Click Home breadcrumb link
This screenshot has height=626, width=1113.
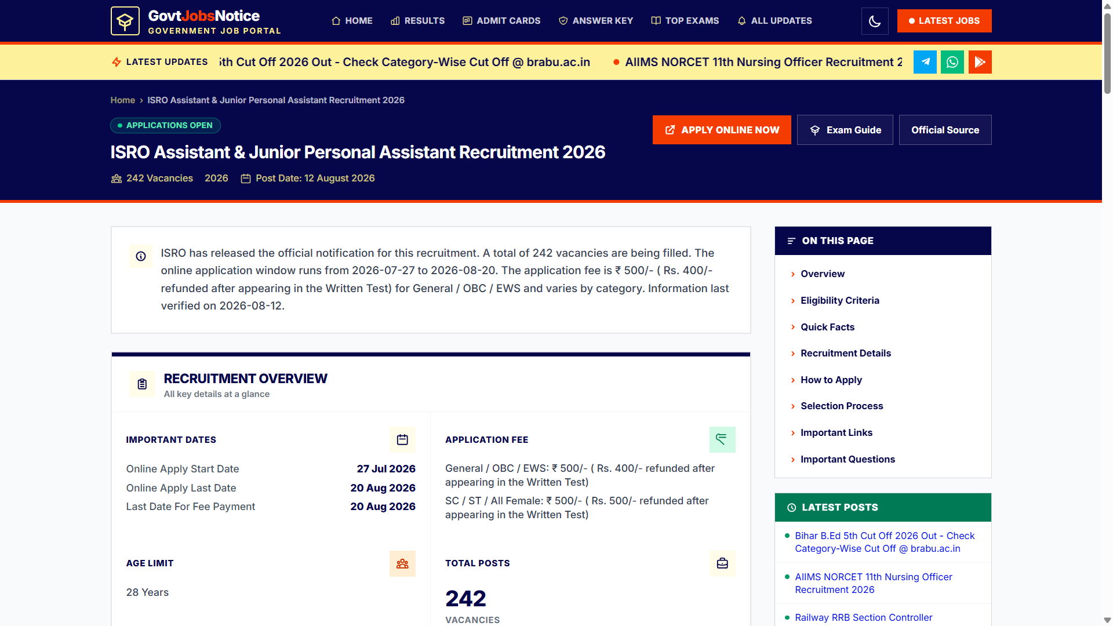(x=122, y=100)
